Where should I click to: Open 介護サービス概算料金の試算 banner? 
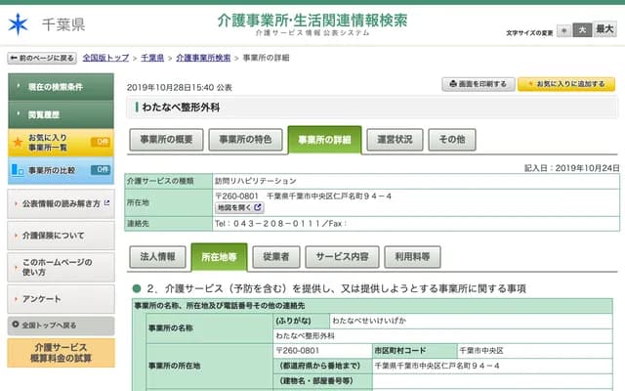click(x=61, y=353)
